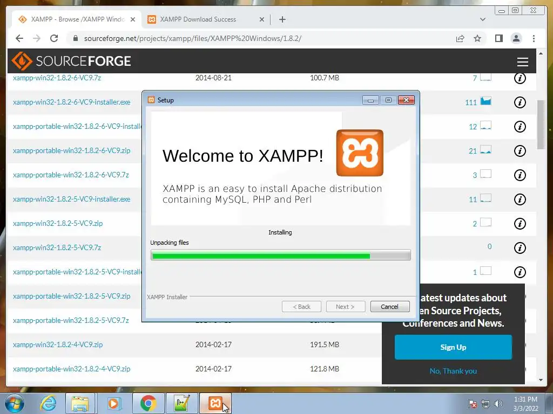Image resolution: width=553 pixels, height=414 pixels.
Task: Expand the Chrome tab search chevron
Action: (483, 19)
